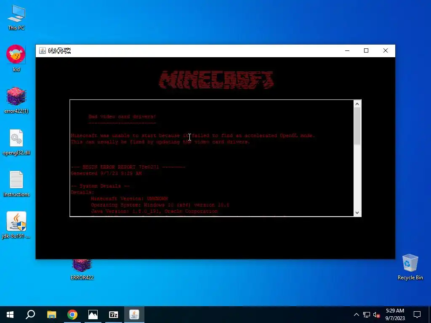Launch Google Chrome from the taskbar
This screenshot has height=323, width=431.
(x=72, y=315)
